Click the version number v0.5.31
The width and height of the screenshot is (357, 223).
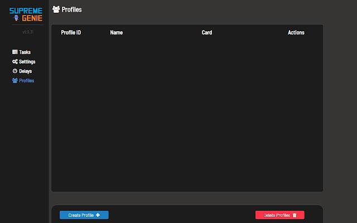[28, 32]
